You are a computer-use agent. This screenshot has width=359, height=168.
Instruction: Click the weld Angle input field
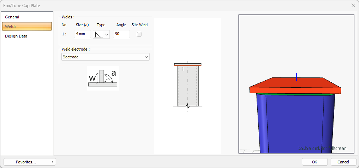pos(121,34)
